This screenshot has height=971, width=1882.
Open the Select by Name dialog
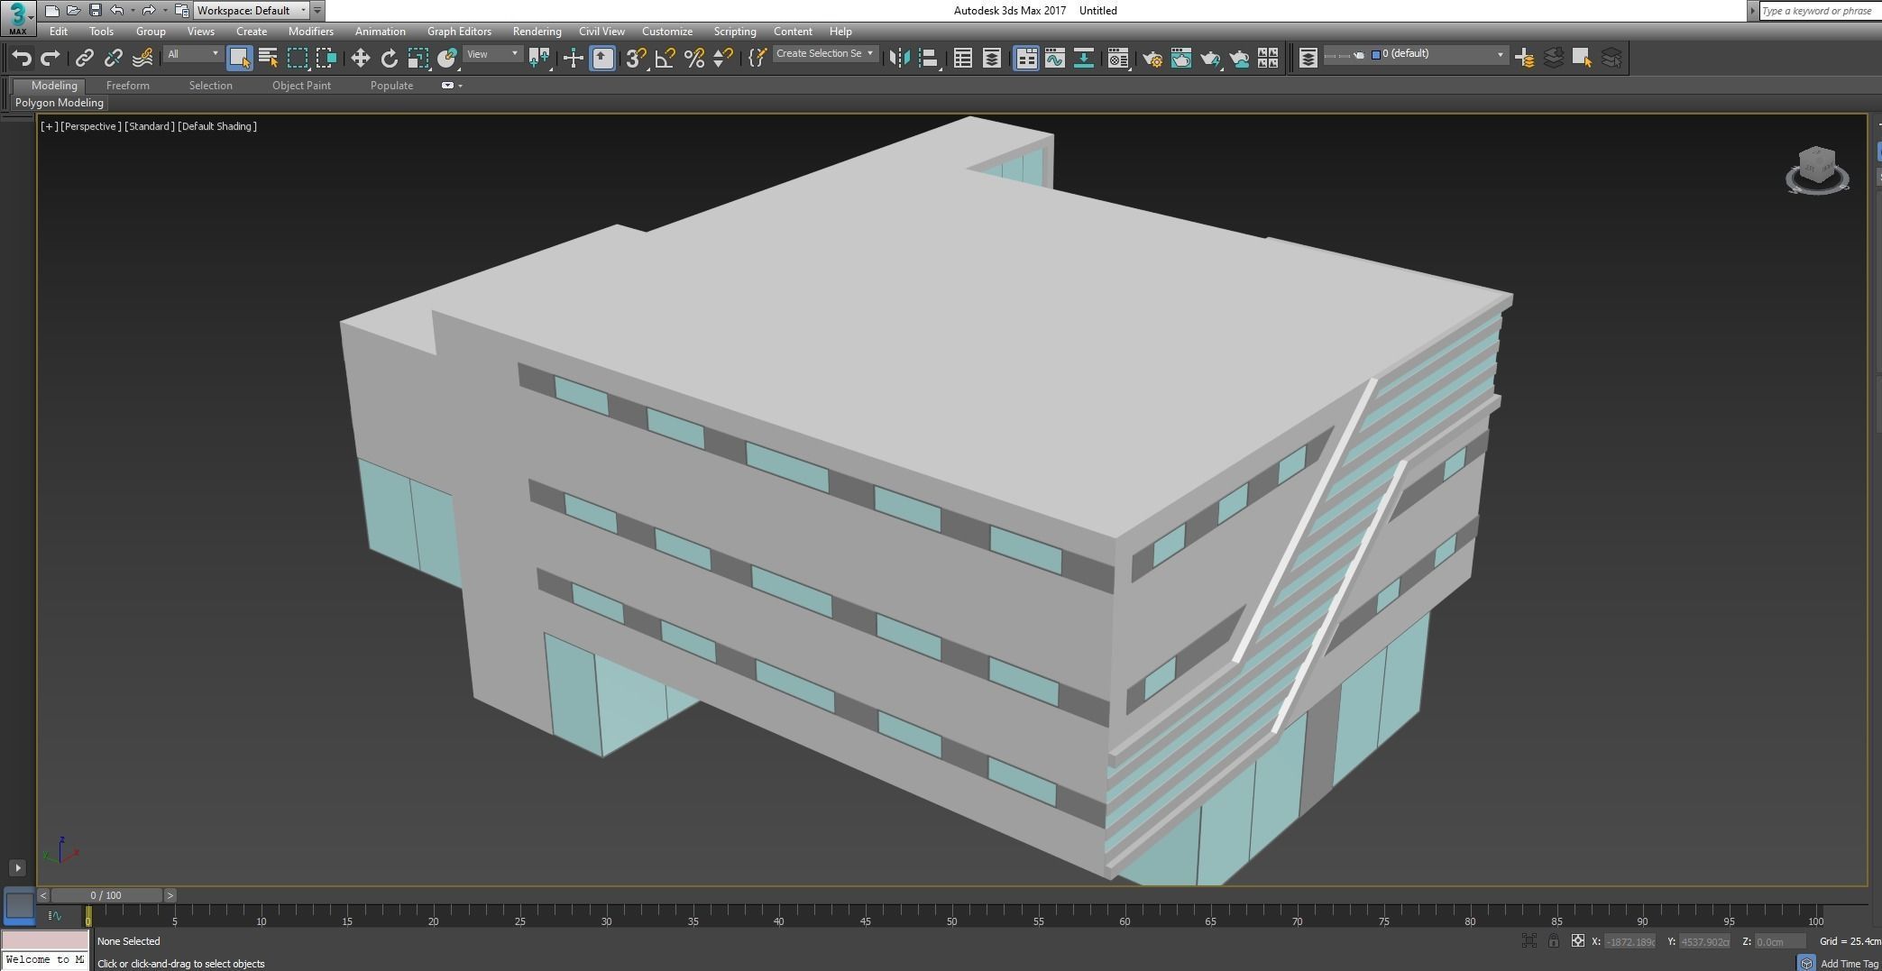click(268, 58)
